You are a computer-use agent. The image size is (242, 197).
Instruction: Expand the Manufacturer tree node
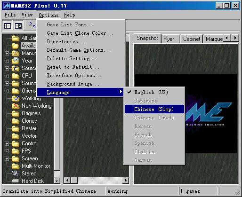click(7, 53)
